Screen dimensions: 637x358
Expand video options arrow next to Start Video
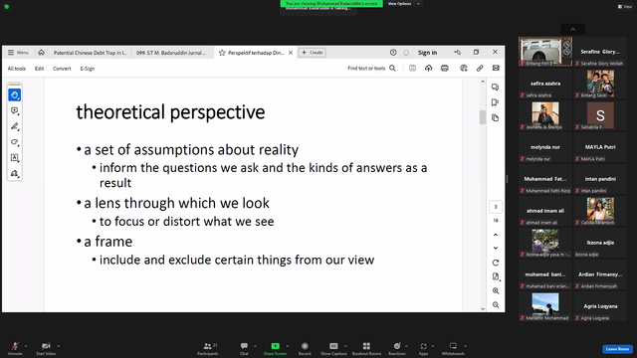tap(58, 346)
